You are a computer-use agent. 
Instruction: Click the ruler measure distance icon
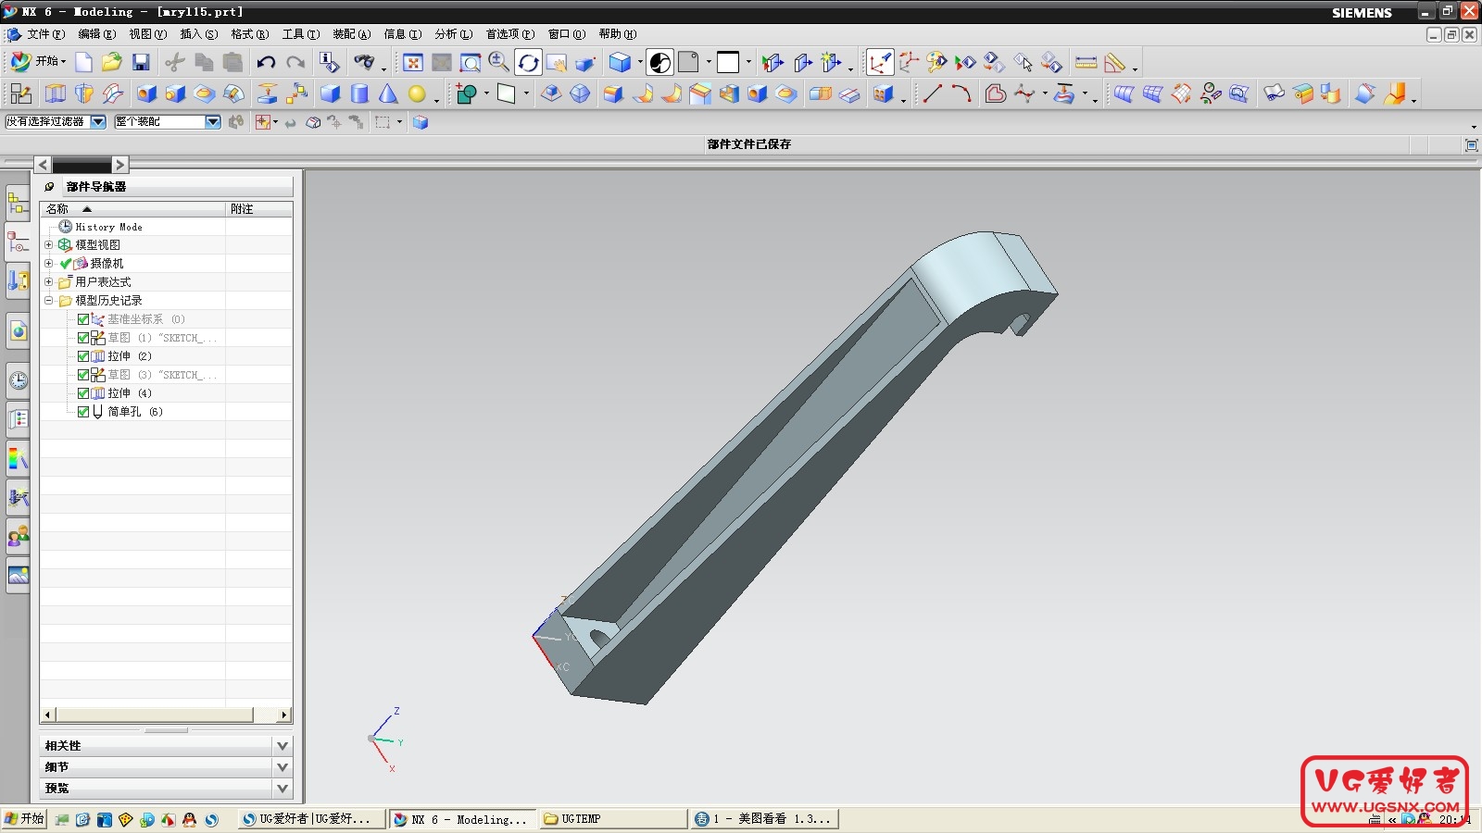(x=1086, y=62)
